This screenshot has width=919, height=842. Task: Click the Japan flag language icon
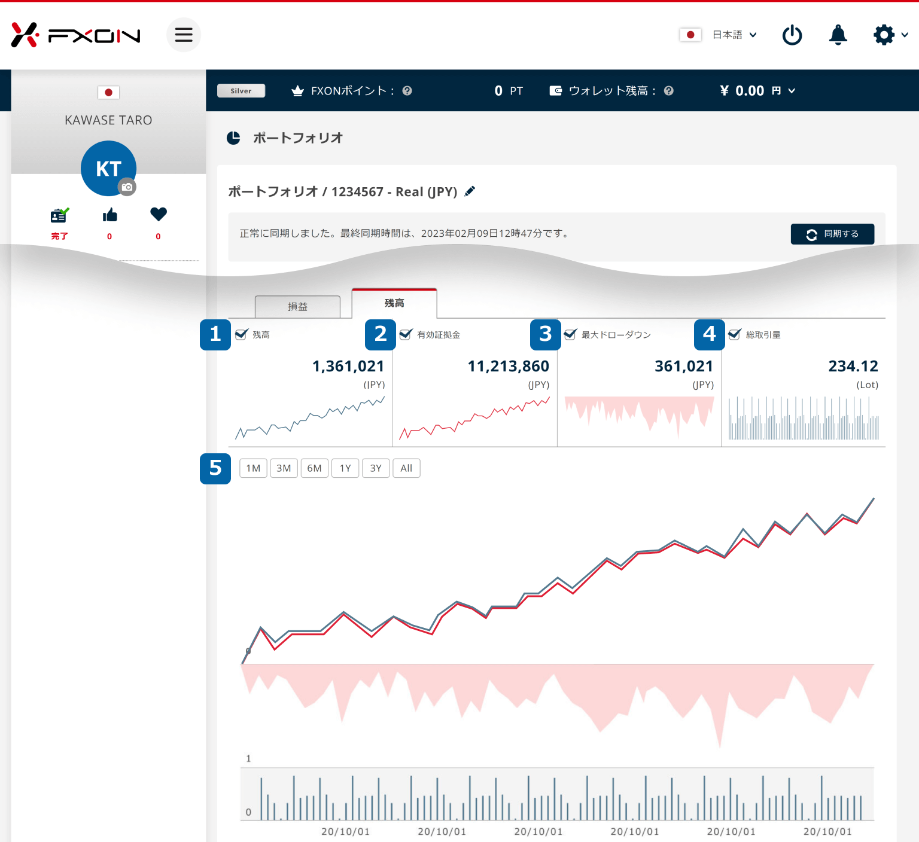click(690, 35)
